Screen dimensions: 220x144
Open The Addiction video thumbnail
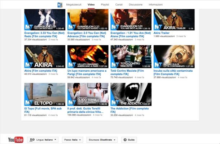[131, 94]
